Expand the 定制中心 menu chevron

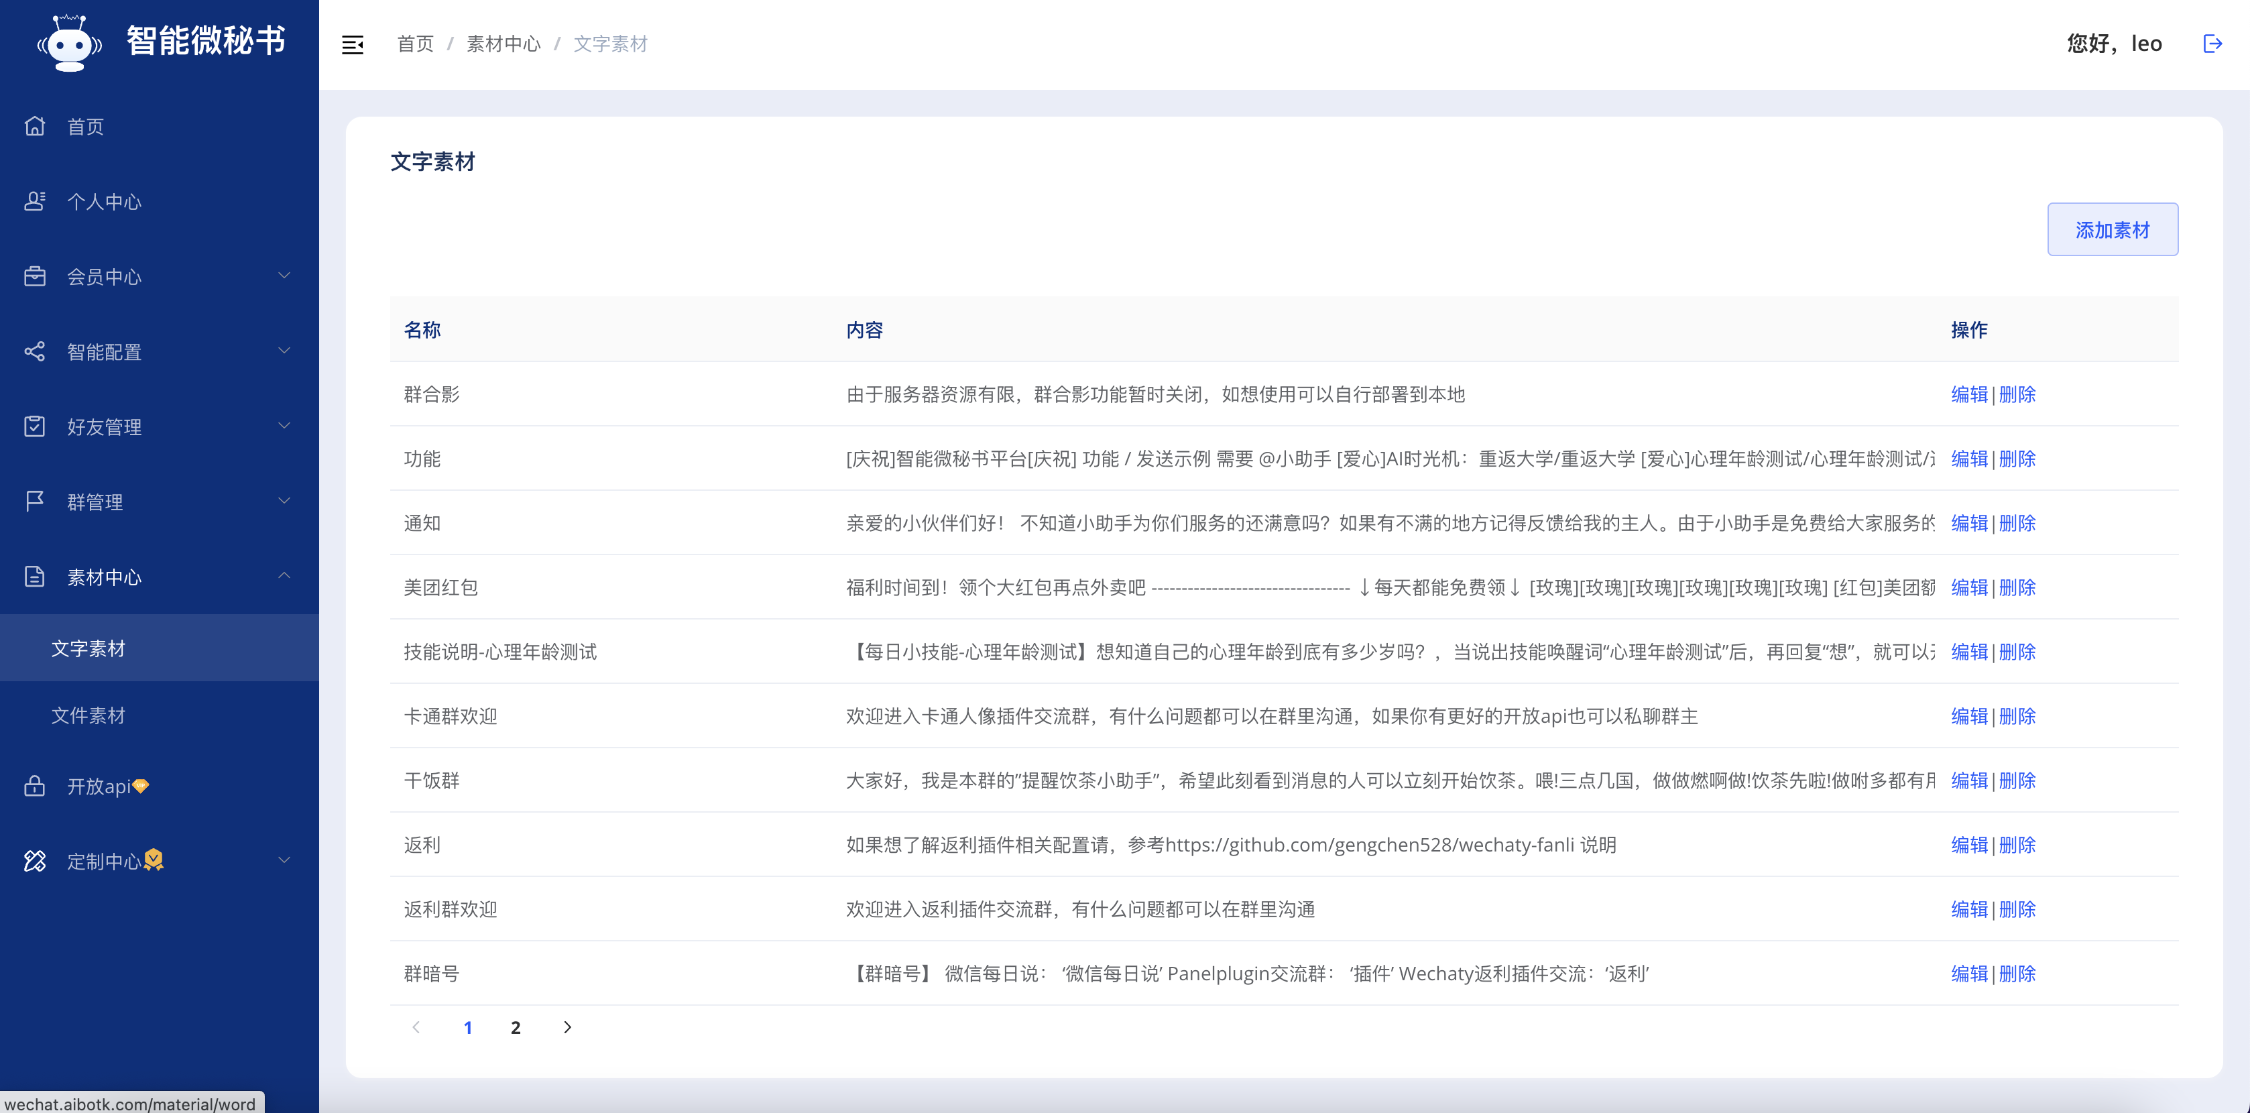click(x=284, y=860)
